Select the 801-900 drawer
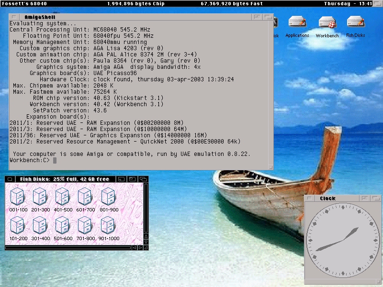 coord(109,197)
